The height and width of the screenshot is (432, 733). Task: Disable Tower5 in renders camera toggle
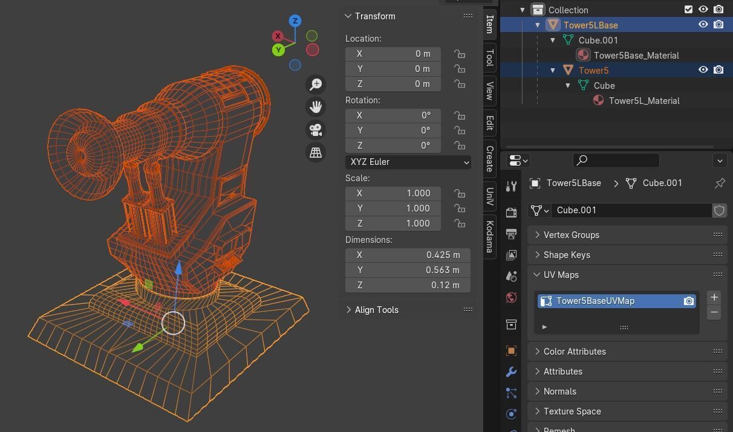pyautogui.click(x=718, y=70)
